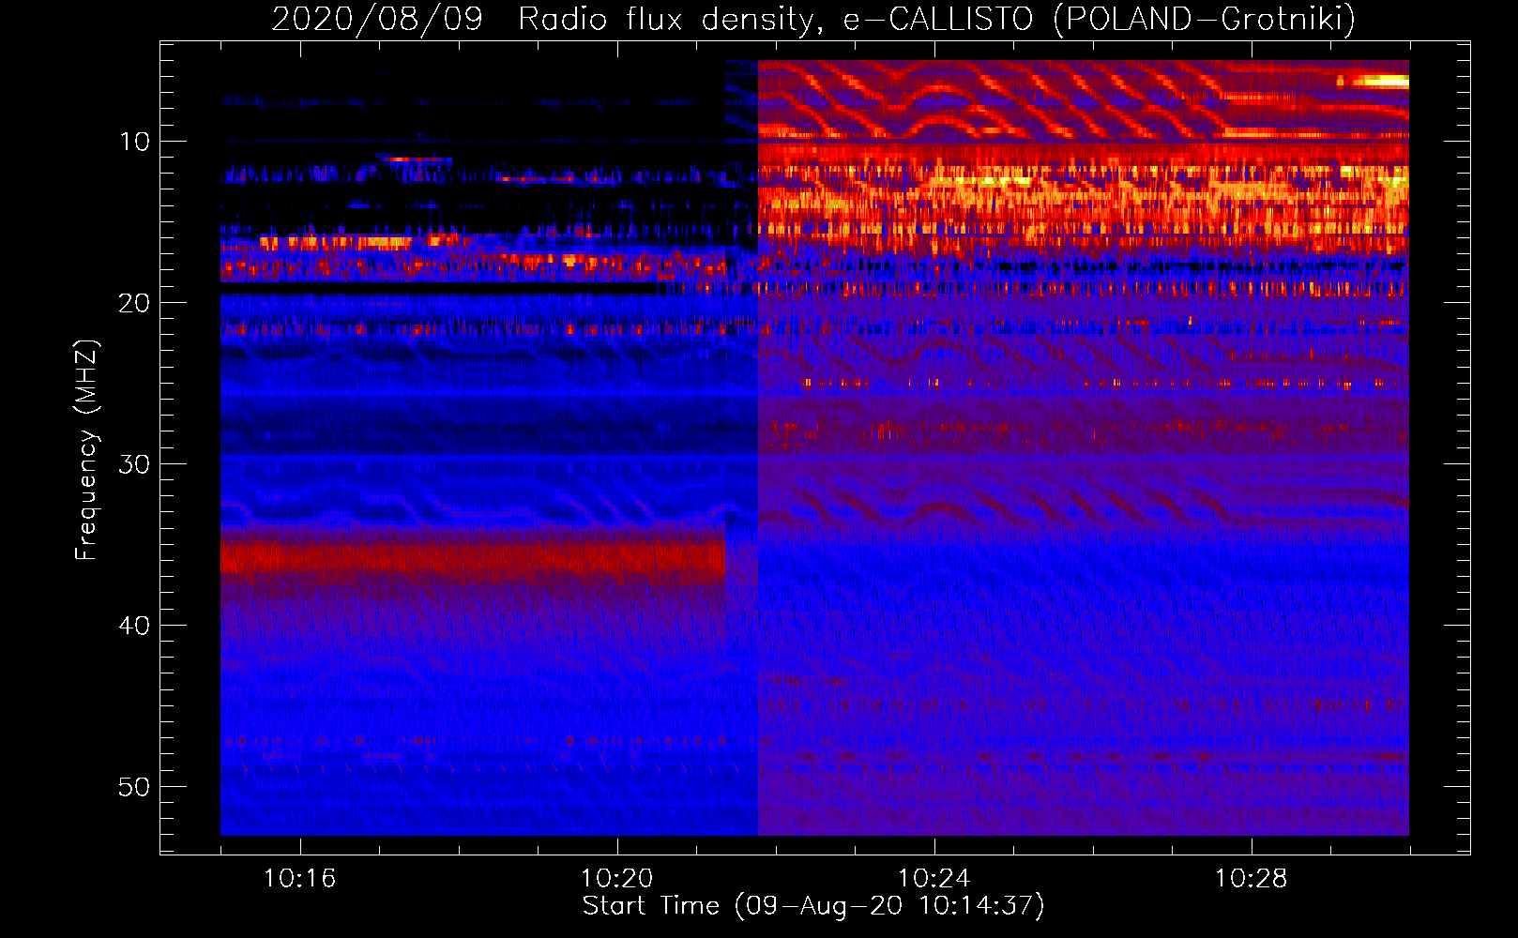The width and height of the screenshot is (1518, 938).
Task: Click the time tick label '10:16'
Action: (x=299, y=879)
